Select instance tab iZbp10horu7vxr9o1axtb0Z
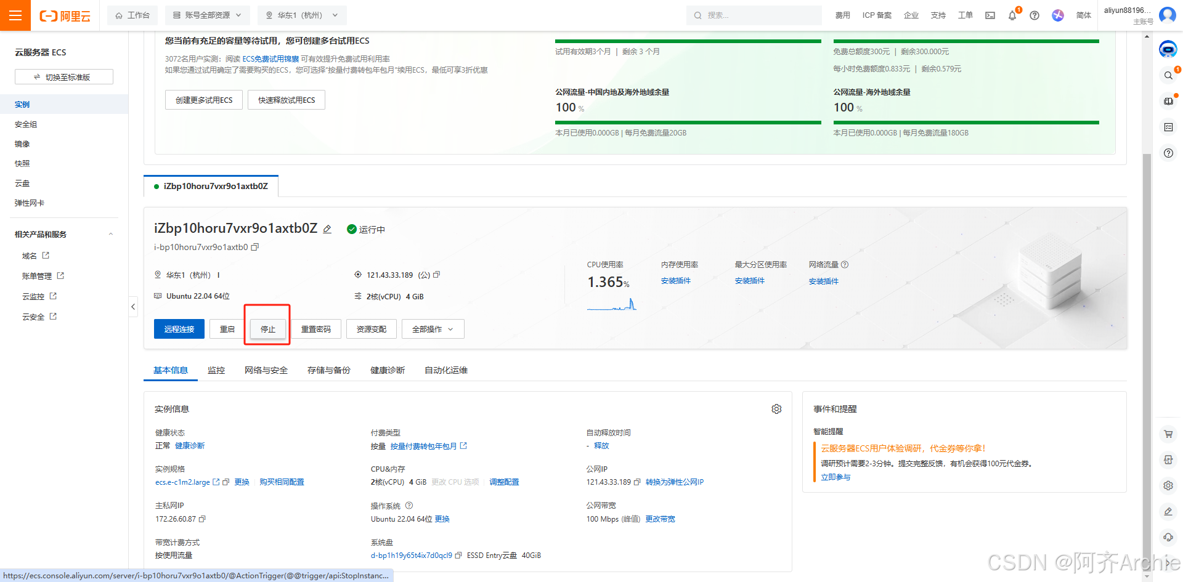Image resolution: width=1183 pixels, height=582 pixels. pos(211,186)
